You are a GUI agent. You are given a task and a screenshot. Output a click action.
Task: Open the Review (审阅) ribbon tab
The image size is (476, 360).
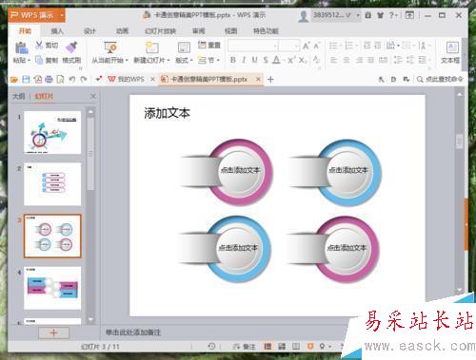pos(199,31)
